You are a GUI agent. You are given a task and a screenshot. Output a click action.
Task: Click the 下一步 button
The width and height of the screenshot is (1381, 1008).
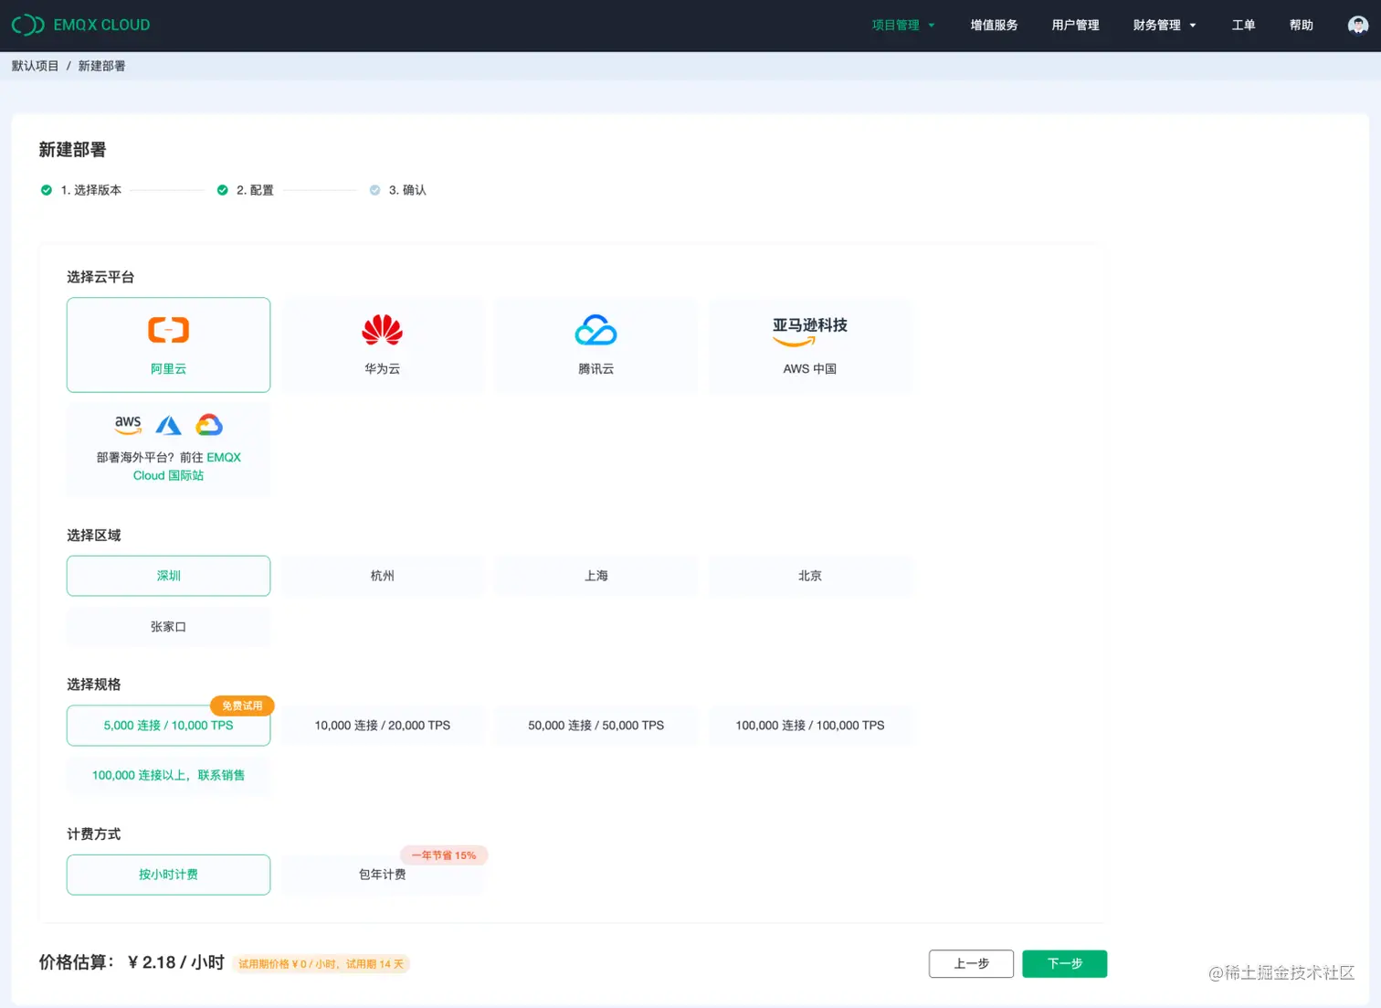1064,963
